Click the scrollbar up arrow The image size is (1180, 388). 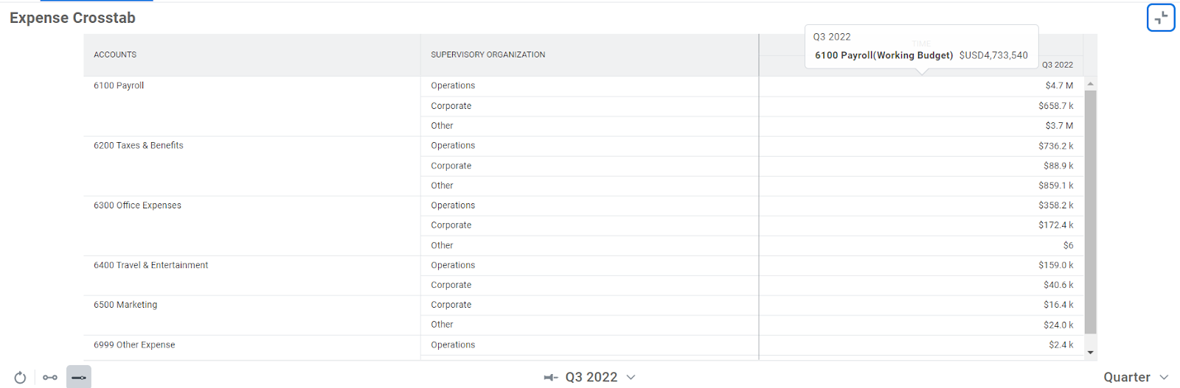(1090, 83)
